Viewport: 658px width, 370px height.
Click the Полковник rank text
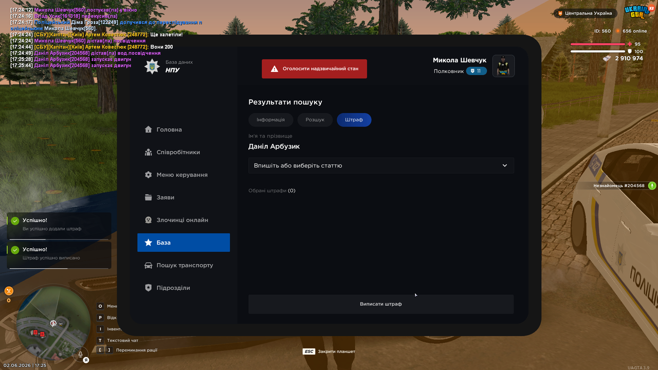click(x=449, y=71)
